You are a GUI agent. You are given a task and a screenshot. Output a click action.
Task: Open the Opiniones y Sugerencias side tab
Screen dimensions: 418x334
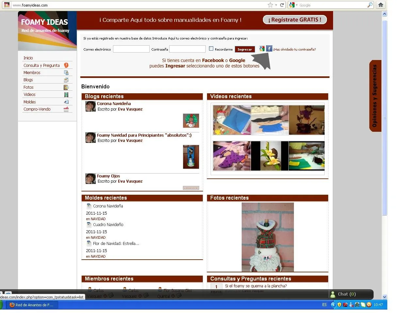pos(375,96)
